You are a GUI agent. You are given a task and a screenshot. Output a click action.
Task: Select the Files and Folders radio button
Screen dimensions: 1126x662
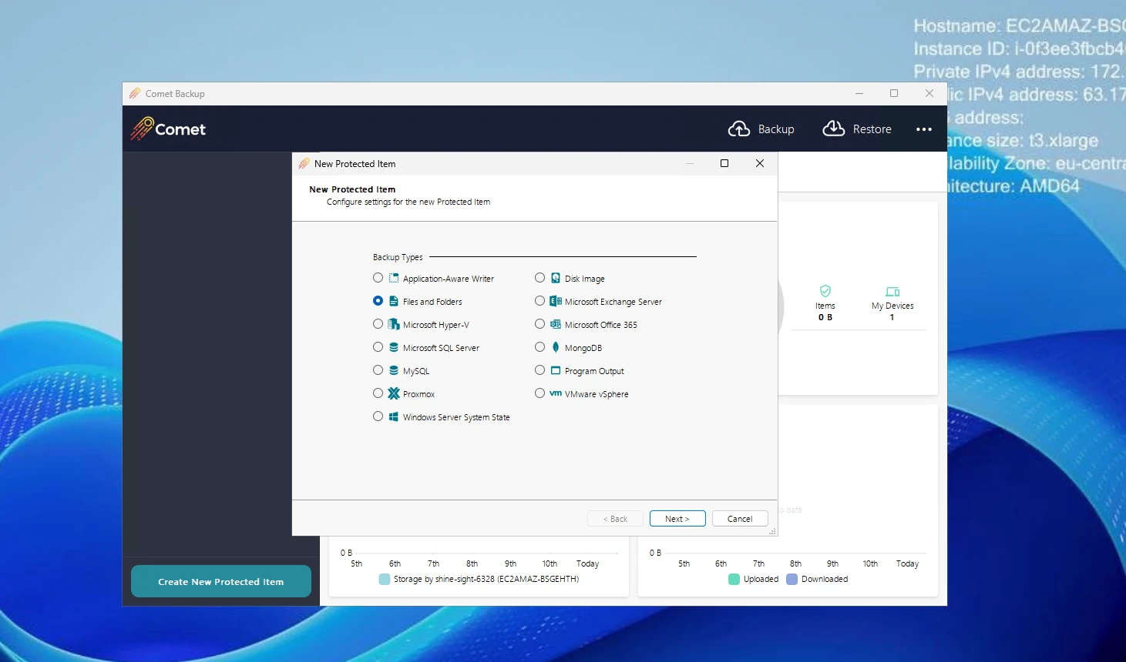coord(378,301)
